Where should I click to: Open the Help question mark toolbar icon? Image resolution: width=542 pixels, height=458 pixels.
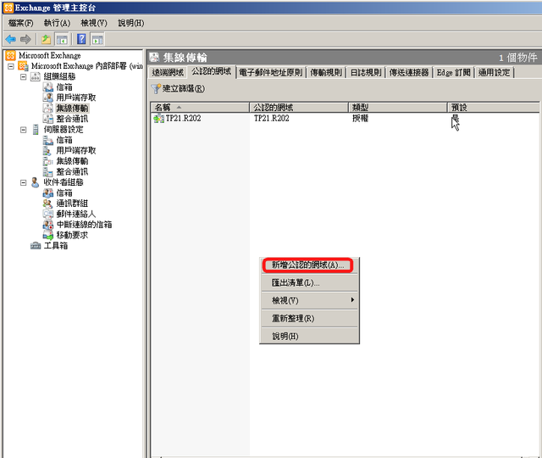81,39
